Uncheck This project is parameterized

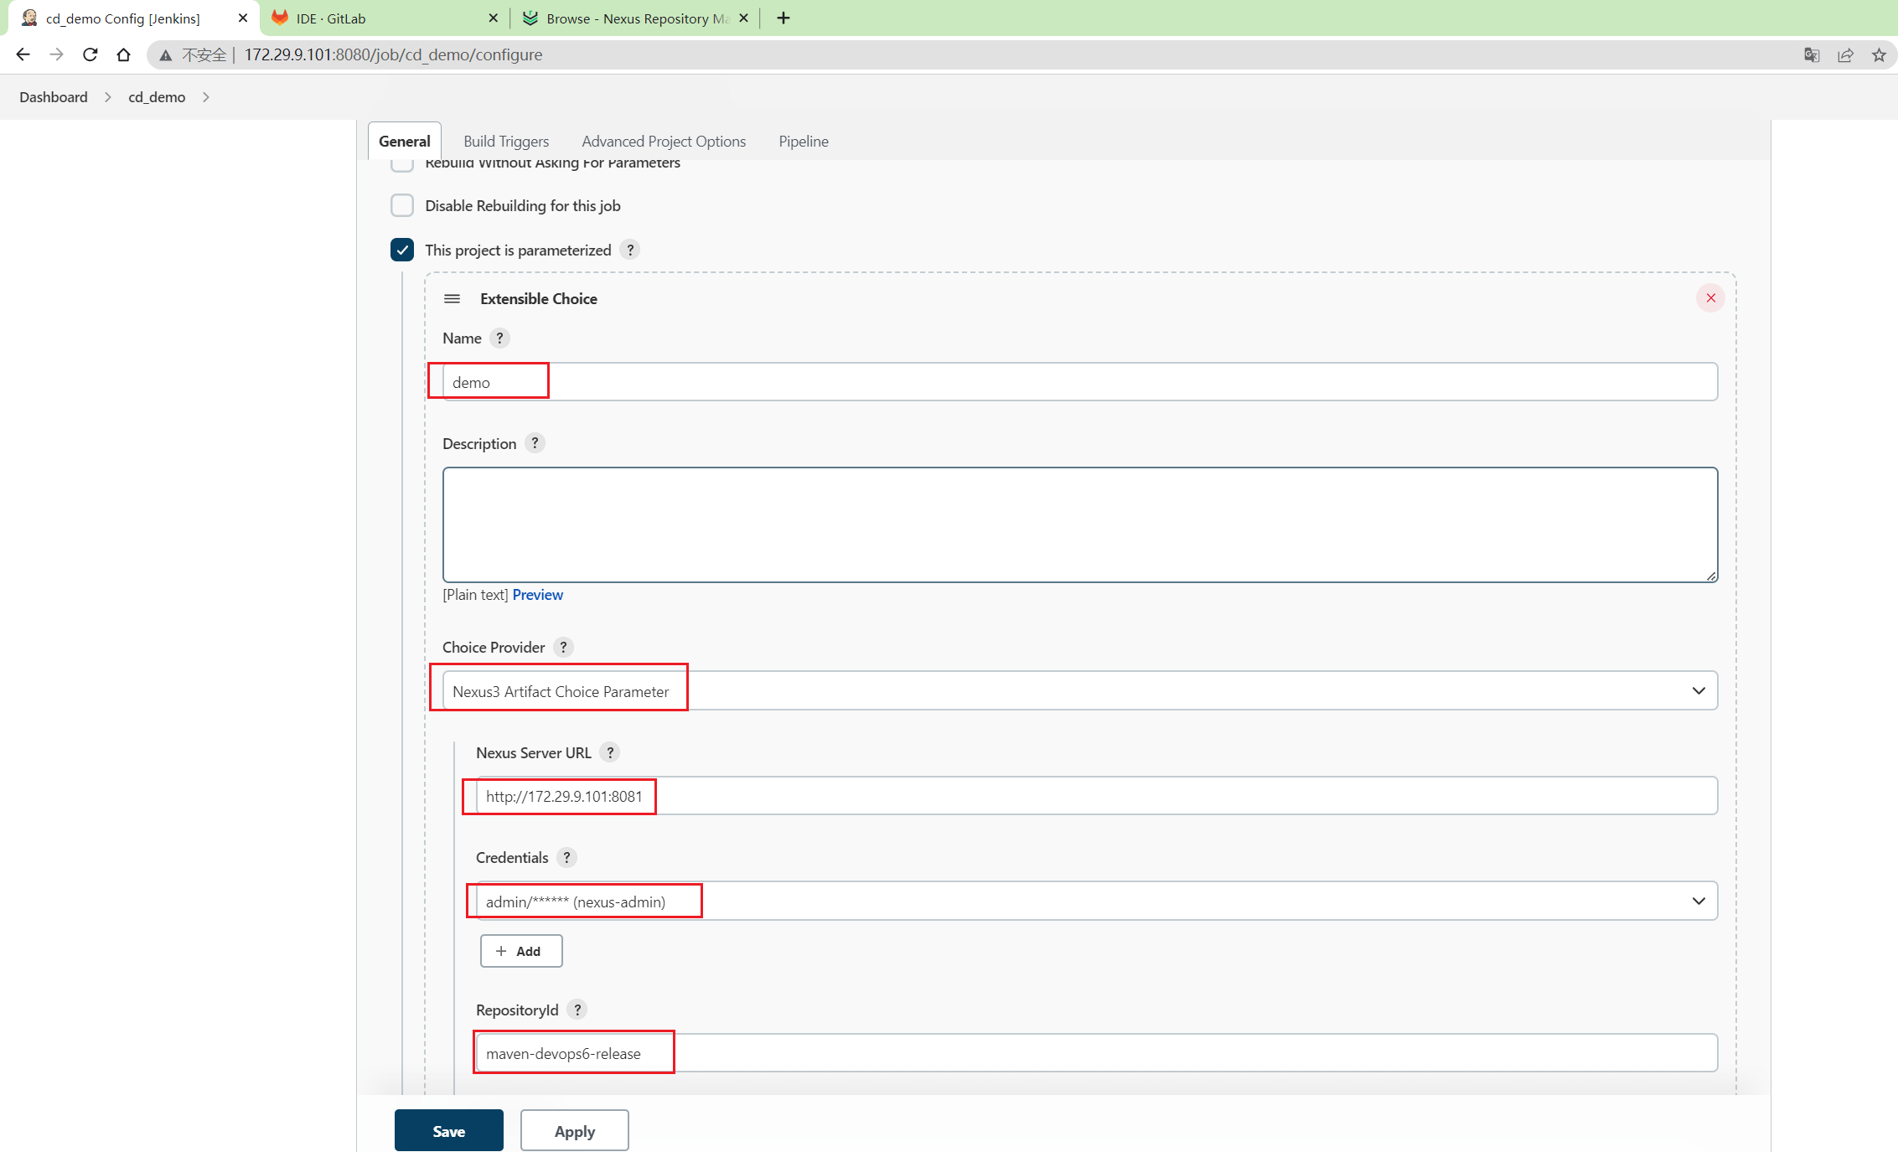(402, 250)
